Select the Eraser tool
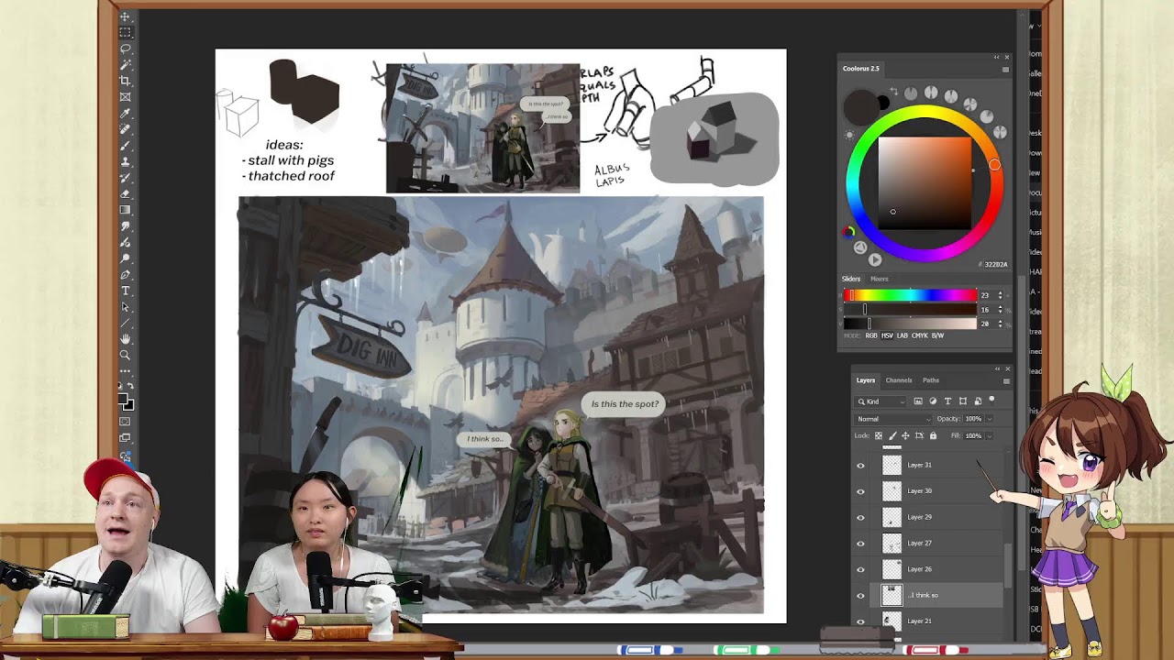Viewport: 1174px width, 660px height. click(126, 193)
